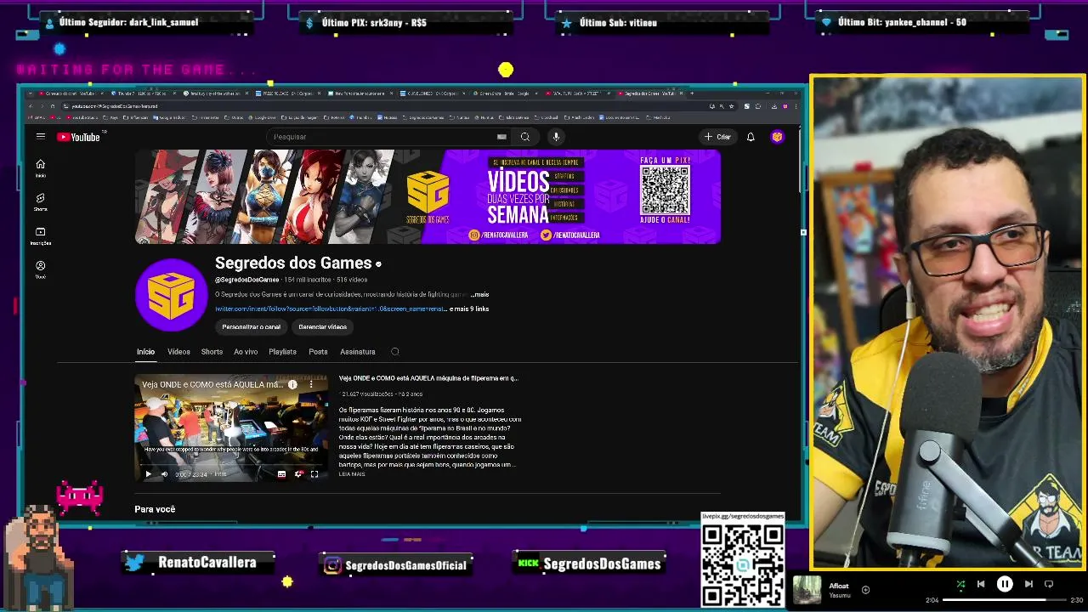The image size is (1088, 612).
Task: Skip to next track
Action: (1028, 585)
